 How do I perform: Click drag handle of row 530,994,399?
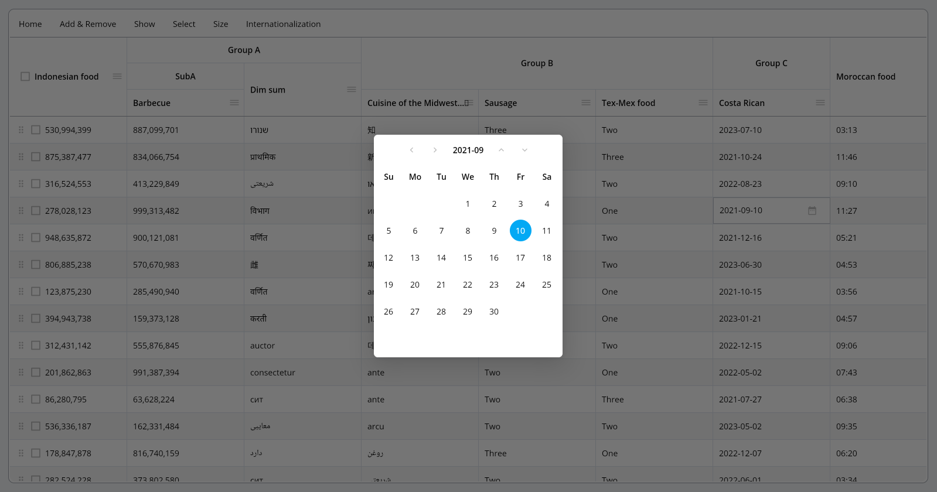[x=21, y=130]
